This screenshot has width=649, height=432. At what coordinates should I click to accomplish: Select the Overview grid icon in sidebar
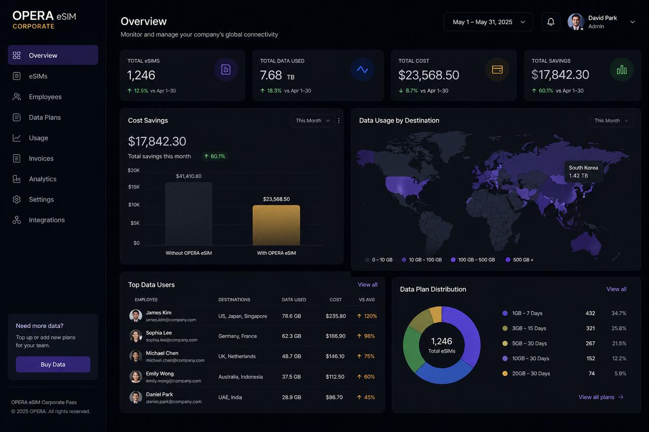click(17, 55)
